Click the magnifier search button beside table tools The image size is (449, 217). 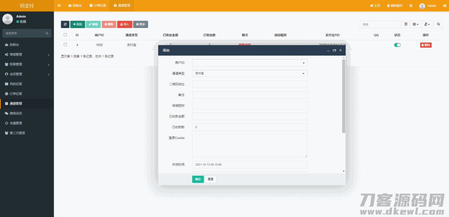(438, 24)
